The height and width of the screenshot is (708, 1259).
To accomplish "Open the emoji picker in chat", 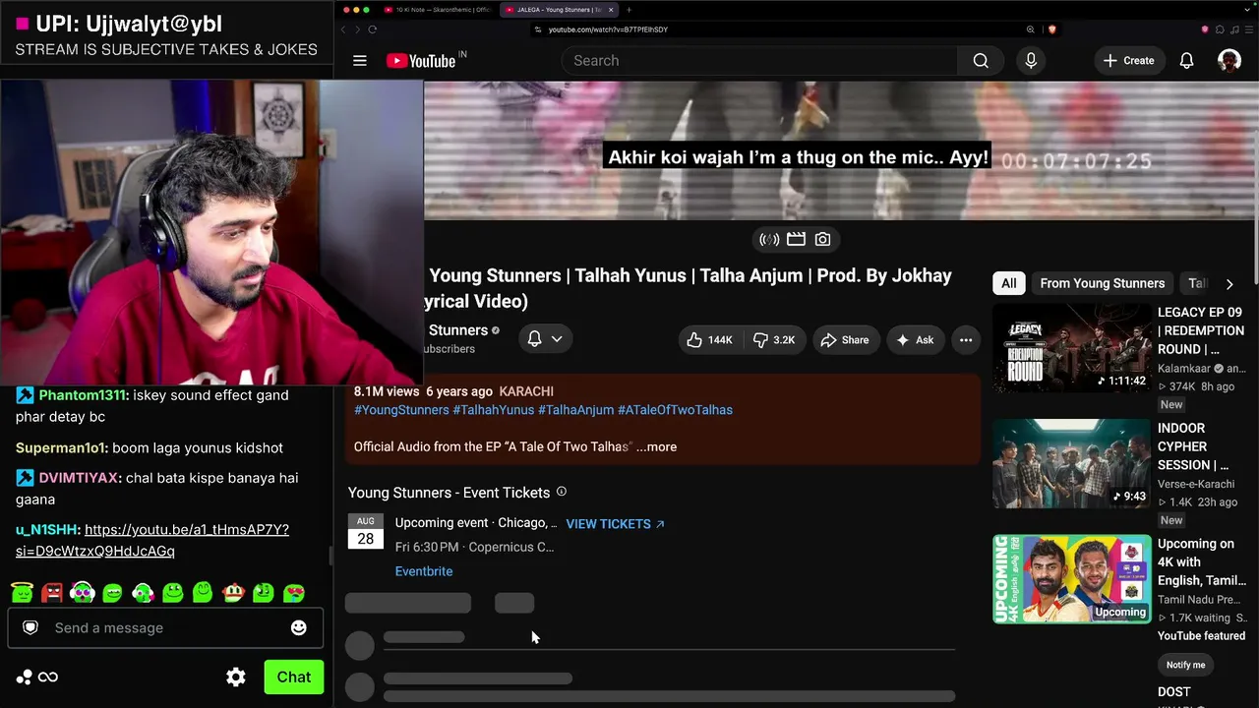I will point(299,627).
